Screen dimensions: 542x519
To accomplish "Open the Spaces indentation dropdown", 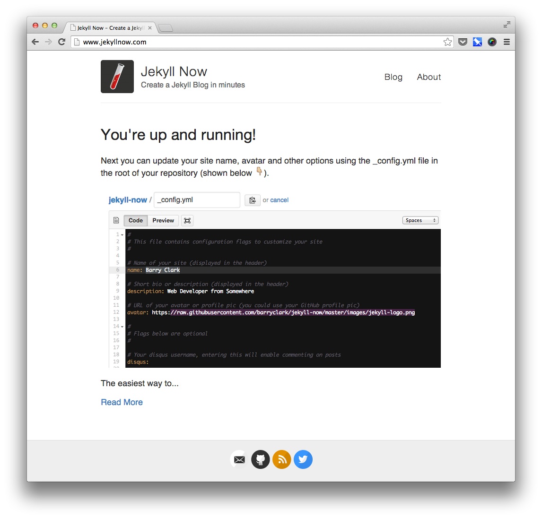I will click(420, 220).
